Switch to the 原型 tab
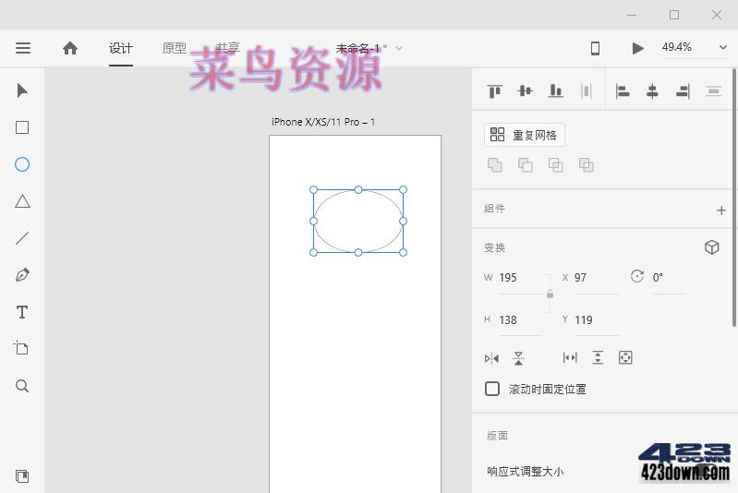This screenshot has height=493, width=738. click(175, 48)
